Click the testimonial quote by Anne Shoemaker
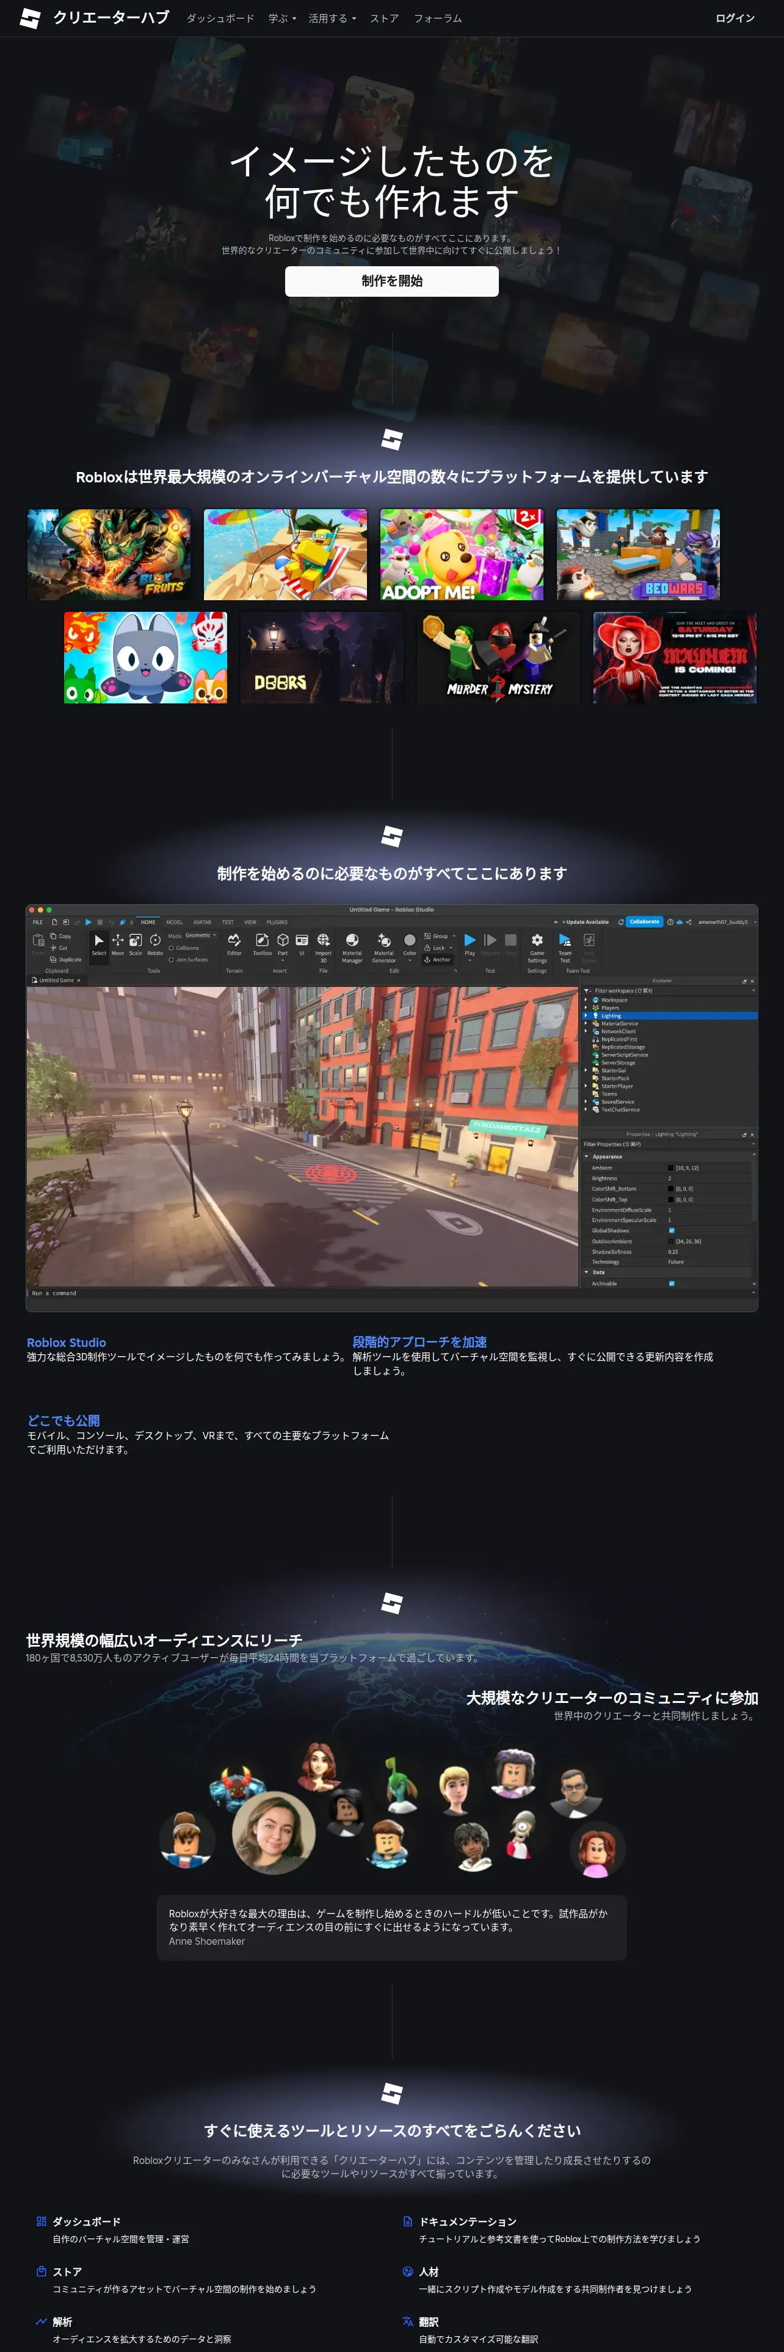Image resolution: width=784 pixels, height=2352 pixels. click(x=391, y=1926)
